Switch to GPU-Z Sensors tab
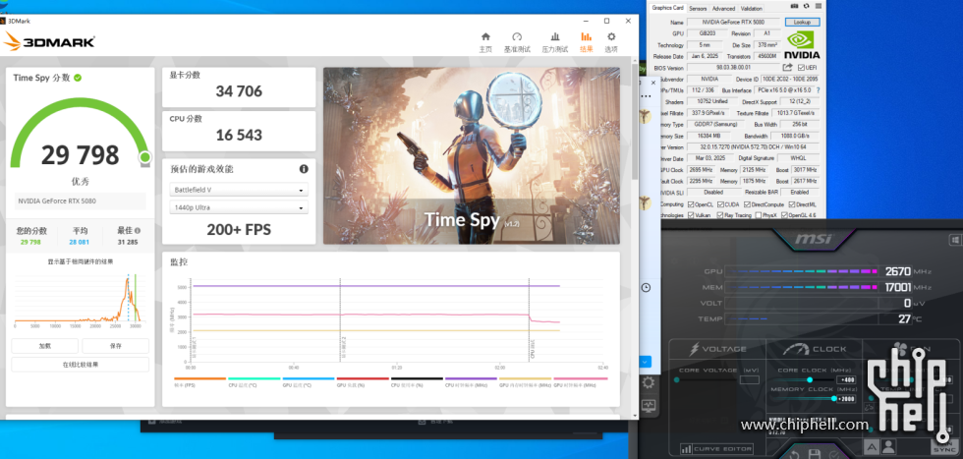Image resolution: width=963 pixels, height=459 pixels. pyautogui.click(x=698, y=9)
